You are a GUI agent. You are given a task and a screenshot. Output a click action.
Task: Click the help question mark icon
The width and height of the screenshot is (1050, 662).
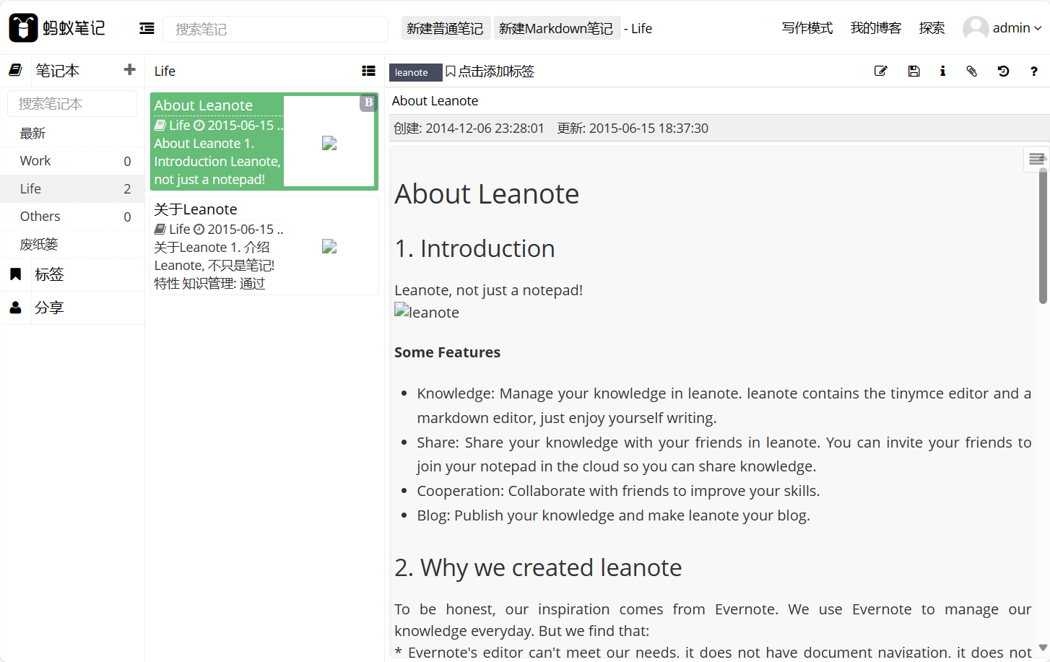[1033, 71]
